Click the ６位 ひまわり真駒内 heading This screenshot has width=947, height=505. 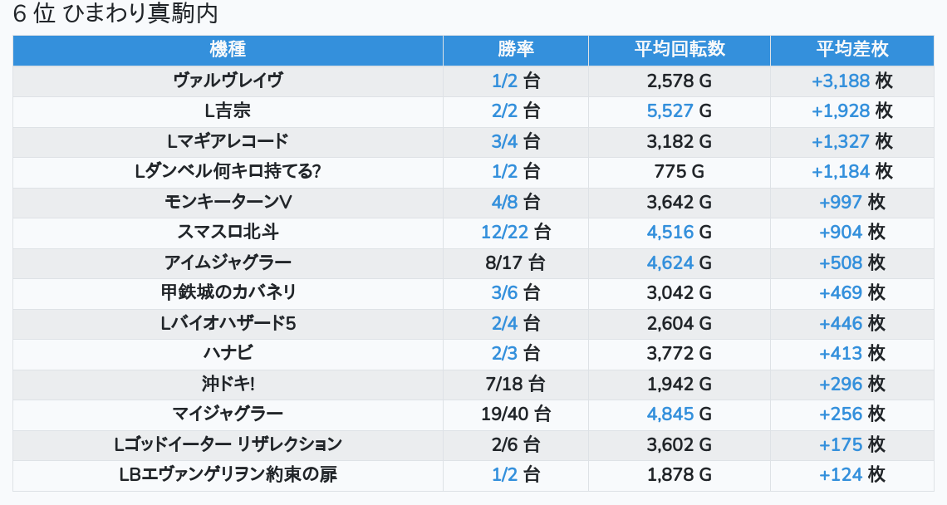[x=116, y=14]
